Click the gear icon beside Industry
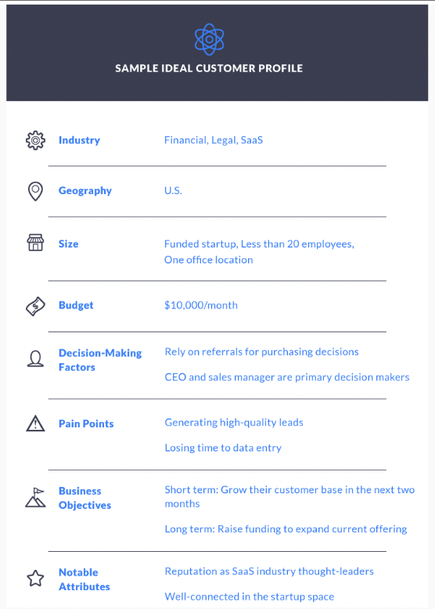435x609 pixels. [x=35, y=140]
